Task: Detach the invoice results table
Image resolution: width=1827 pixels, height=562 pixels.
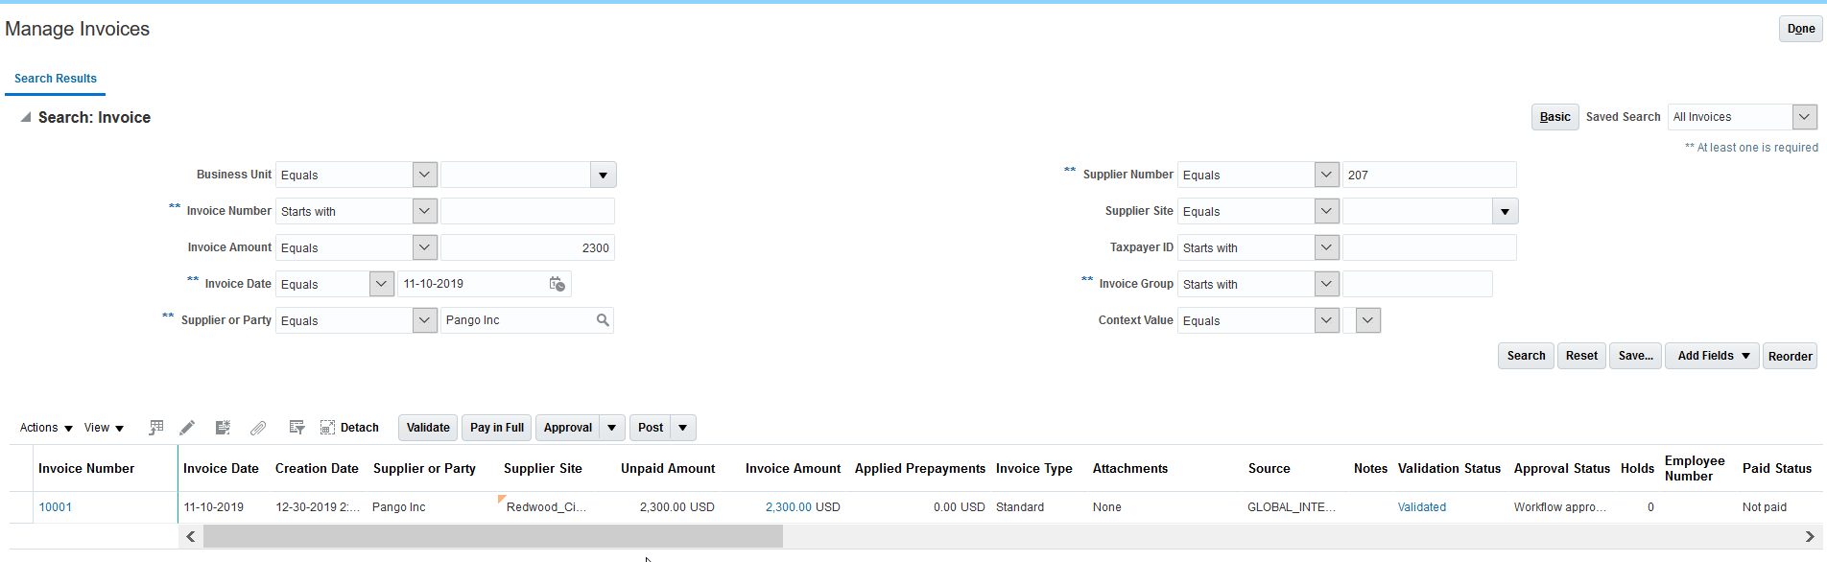Action: (349, 428)
